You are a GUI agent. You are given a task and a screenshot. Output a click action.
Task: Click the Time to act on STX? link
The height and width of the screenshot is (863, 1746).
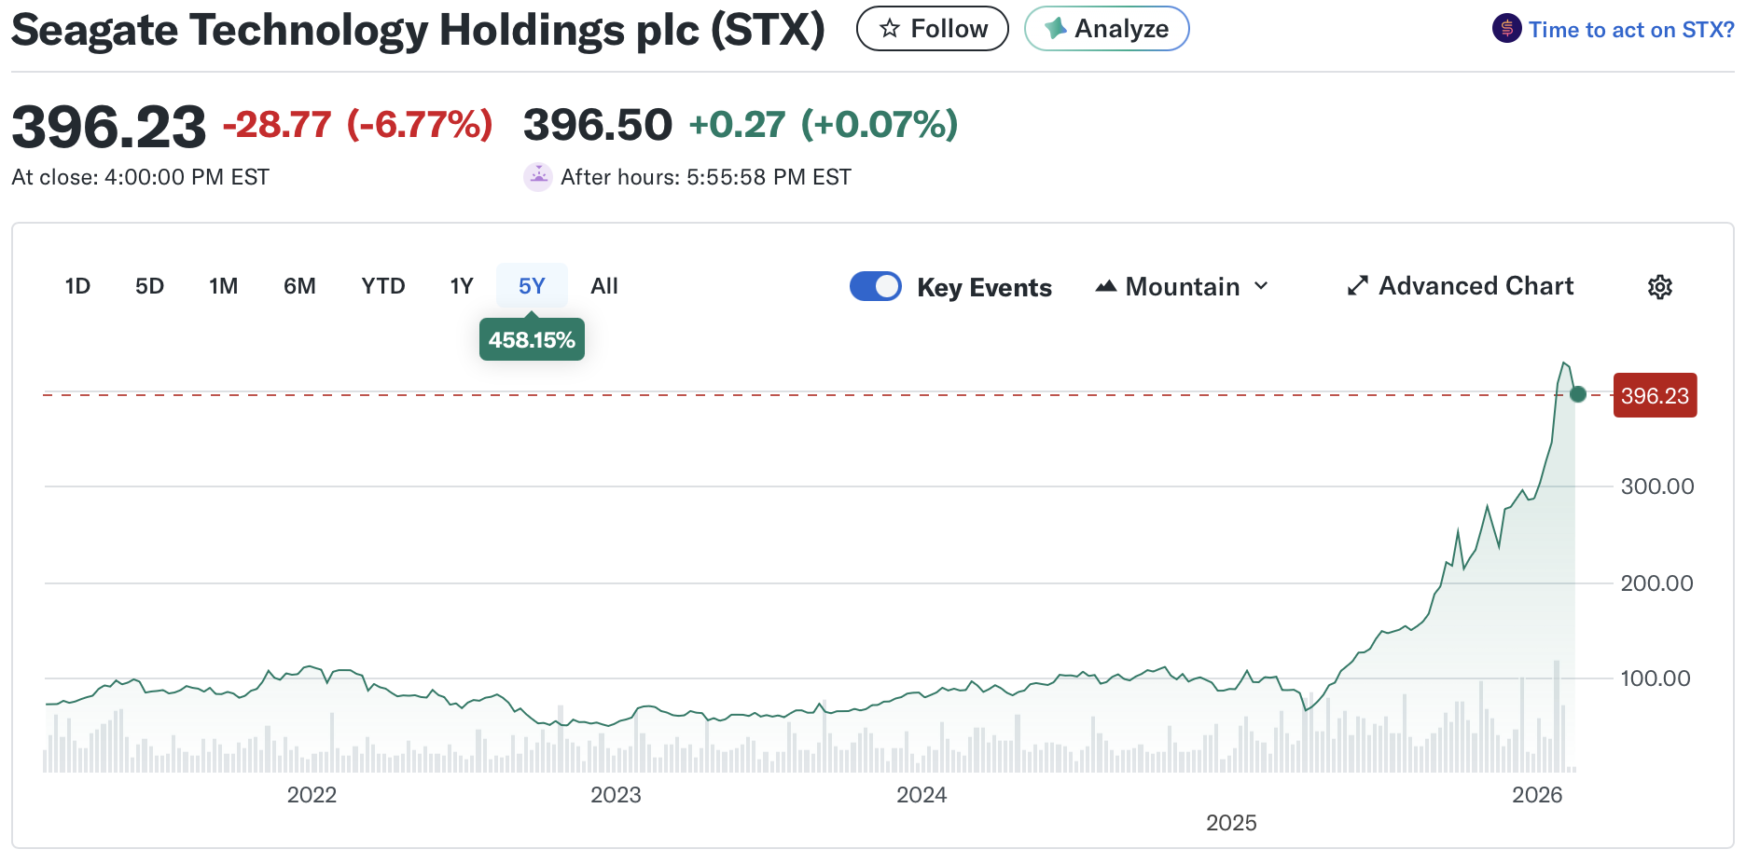click(x=1630, y=30)
